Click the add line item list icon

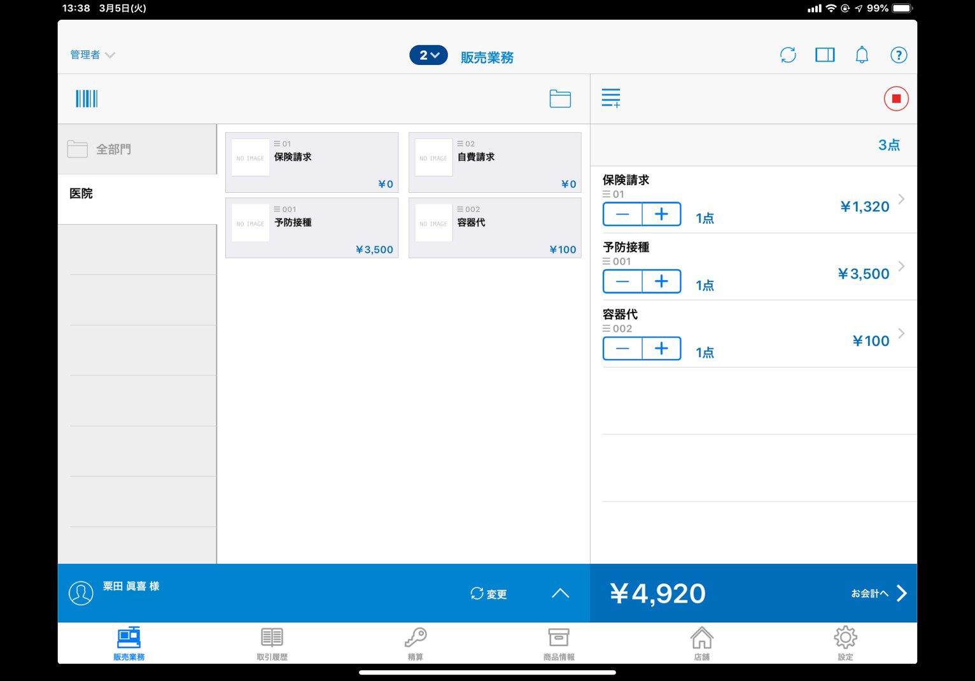click(x=611, y=98)
